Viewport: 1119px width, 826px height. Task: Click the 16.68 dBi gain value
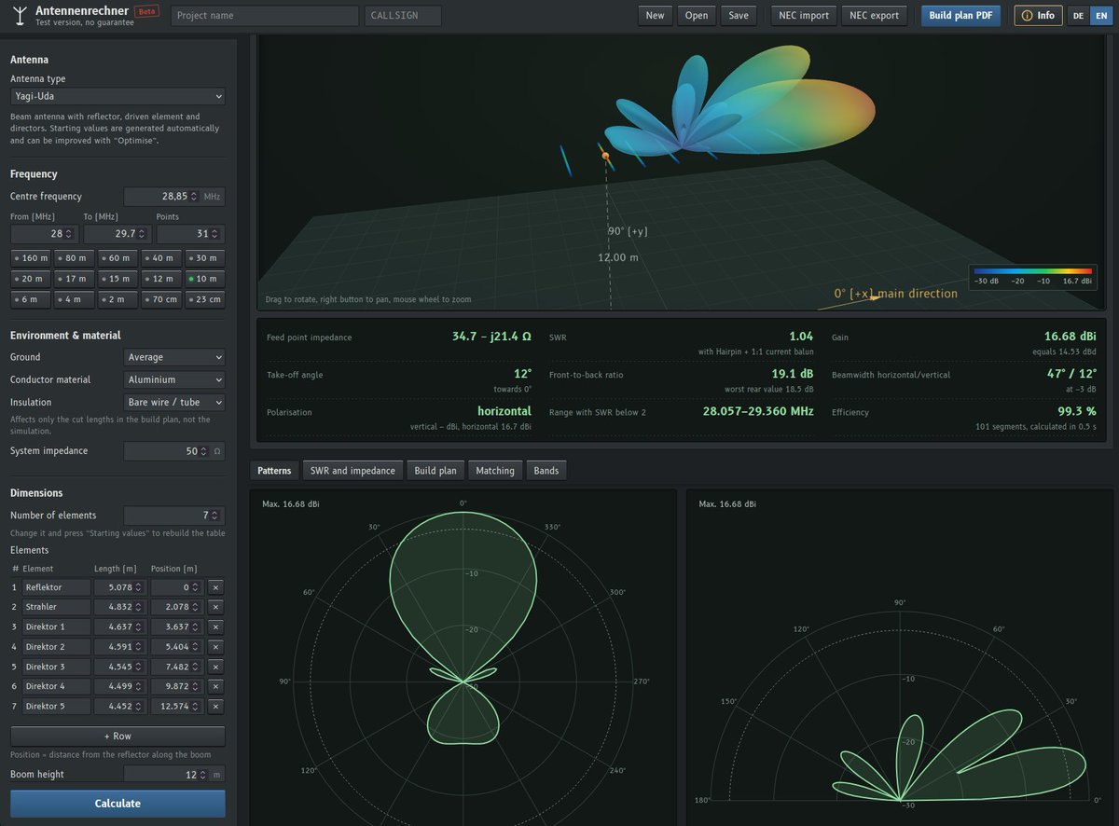coord(1069,335)
